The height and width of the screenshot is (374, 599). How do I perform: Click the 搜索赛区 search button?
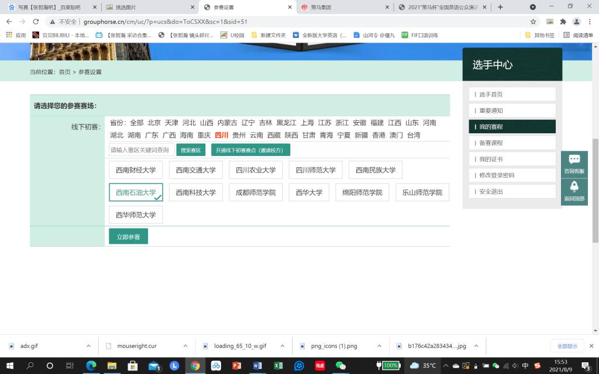pyautogui.click(x=191, y=150)
